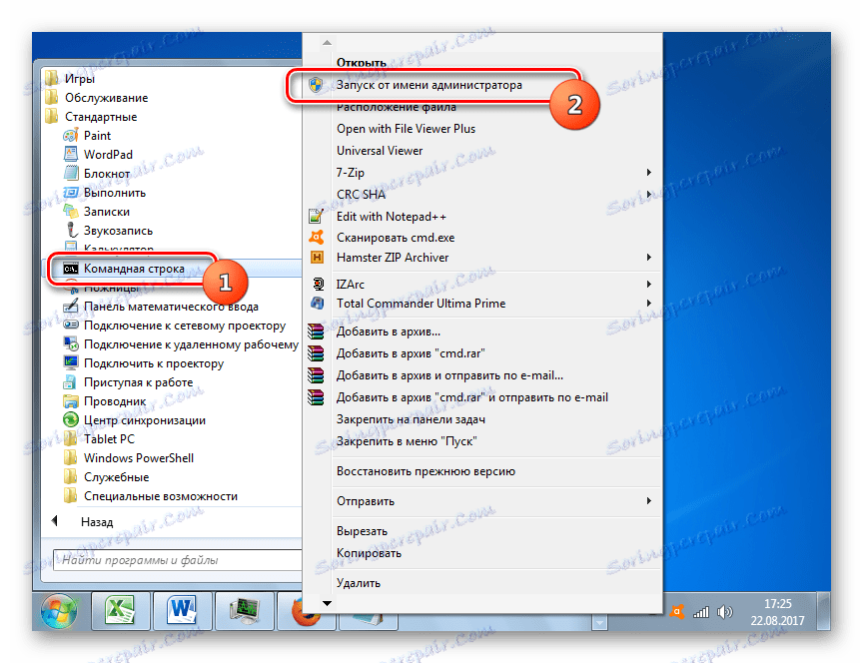863x663 pixels.
Task: Expand the Отправить submenu arrow
Action: pos(649,500)
